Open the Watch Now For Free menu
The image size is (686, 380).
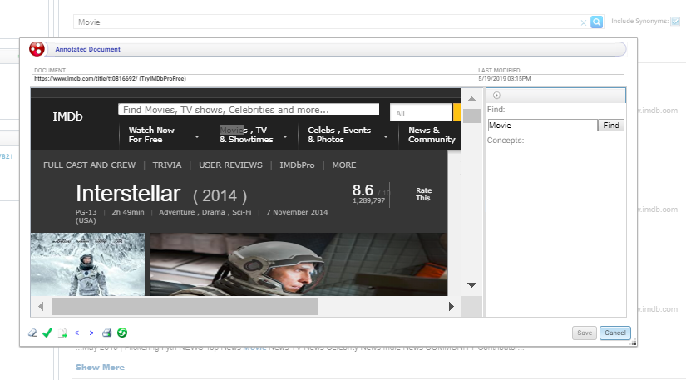pyautogui.click(x=151, y=135)
